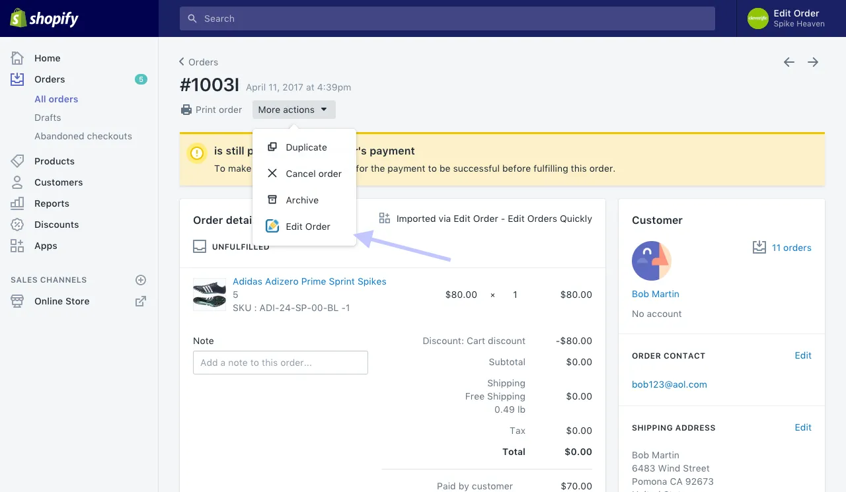
Task: Click the Discount: Cart discount label
Action: coord(474,341)
